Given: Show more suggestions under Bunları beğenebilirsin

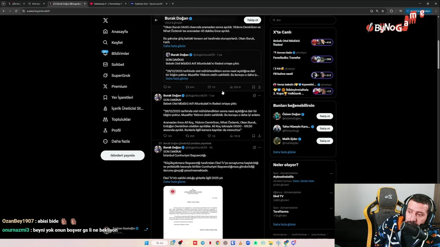Looking at the screenshot, I should point(284,152).
